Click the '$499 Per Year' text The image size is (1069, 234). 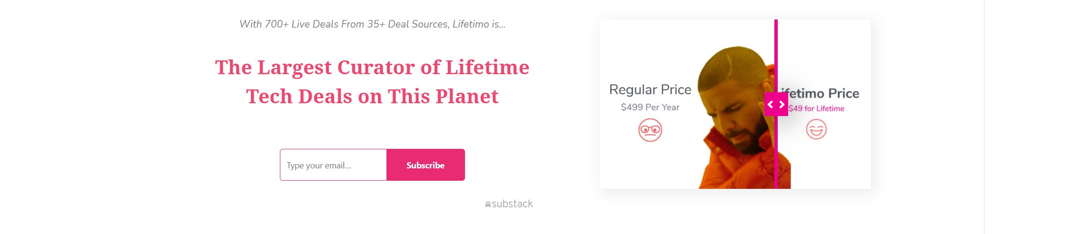pos(650,107)
